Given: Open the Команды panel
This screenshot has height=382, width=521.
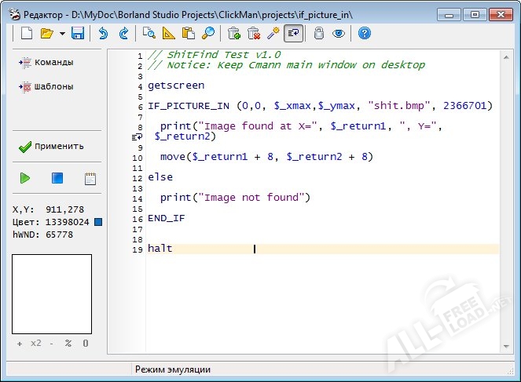Looking at the screenshot, I should (x=46, y=62).
